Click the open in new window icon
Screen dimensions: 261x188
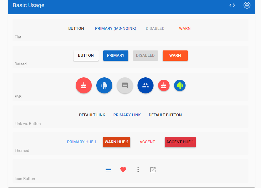153,170
